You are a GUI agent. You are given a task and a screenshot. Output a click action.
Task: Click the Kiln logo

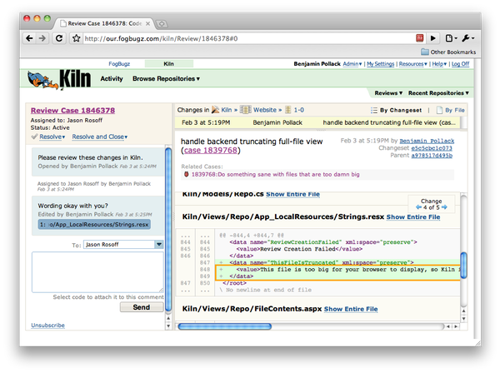[x=59, y=79]
